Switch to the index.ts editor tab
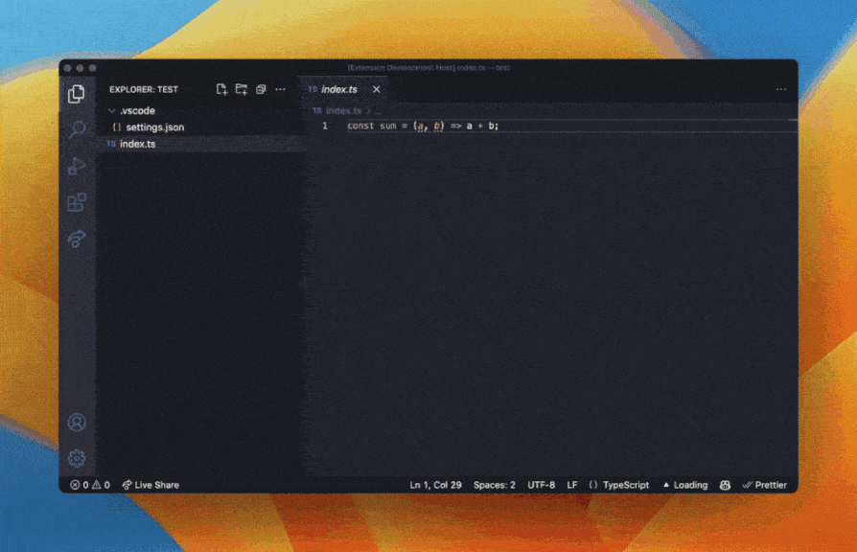Screen dimensions: 857x552 point(339,88)
